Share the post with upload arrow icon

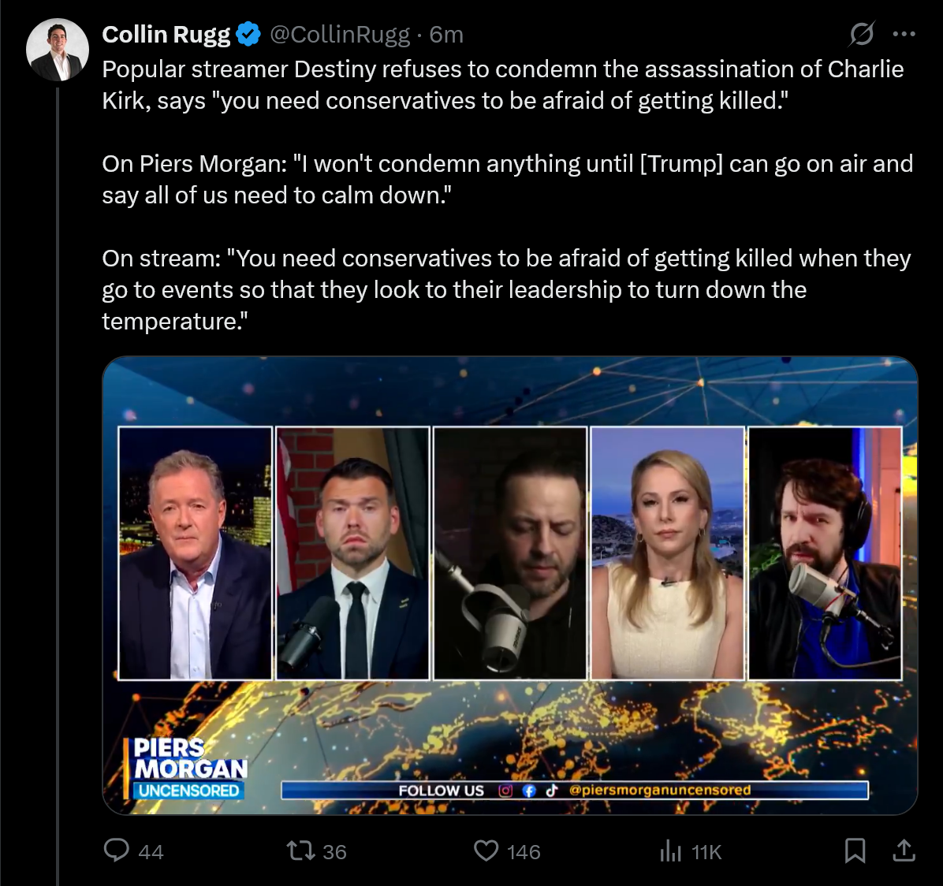904,851
